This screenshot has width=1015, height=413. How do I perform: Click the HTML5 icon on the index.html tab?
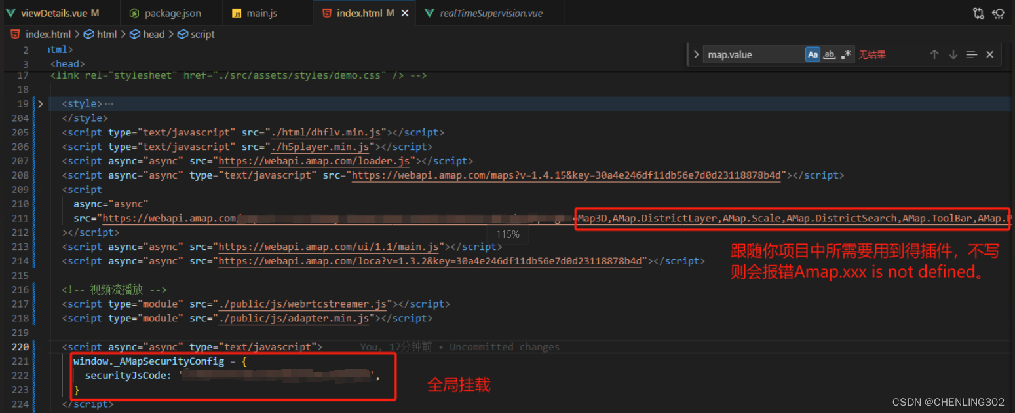tap(326, 13)
